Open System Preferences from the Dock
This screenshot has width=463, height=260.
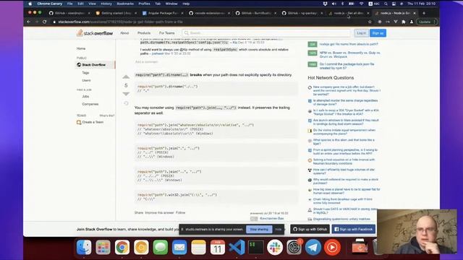click(x=294, y=247)
